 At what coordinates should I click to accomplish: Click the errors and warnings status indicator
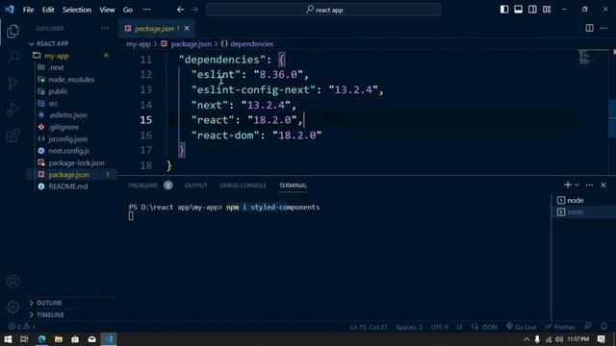pyautogui.click(x=21, y=327)
